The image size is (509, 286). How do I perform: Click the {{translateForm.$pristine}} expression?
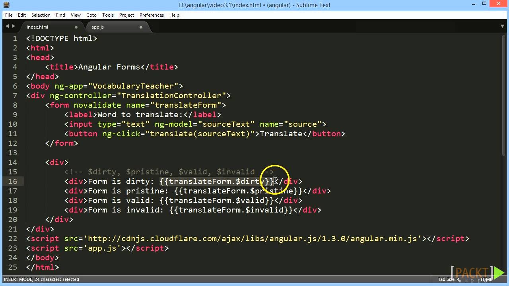point(238,191)
